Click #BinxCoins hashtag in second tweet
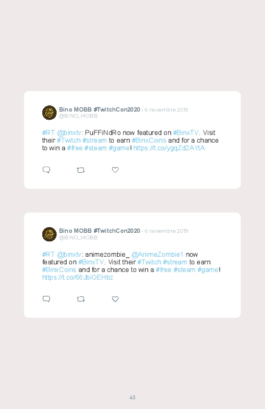The width and height of the screenshot is (265, 409). (x=59, y=270)
